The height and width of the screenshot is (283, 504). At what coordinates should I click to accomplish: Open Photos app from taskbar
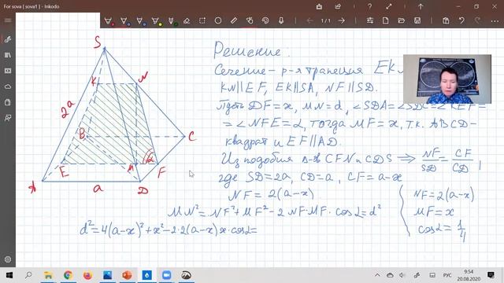pyautogui.click(x=107, y=275)
